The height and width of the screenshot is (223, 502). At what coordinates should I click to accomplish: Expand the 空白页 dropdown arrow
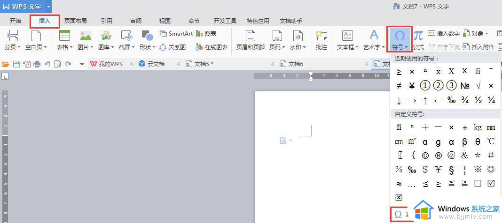[45, 47]
